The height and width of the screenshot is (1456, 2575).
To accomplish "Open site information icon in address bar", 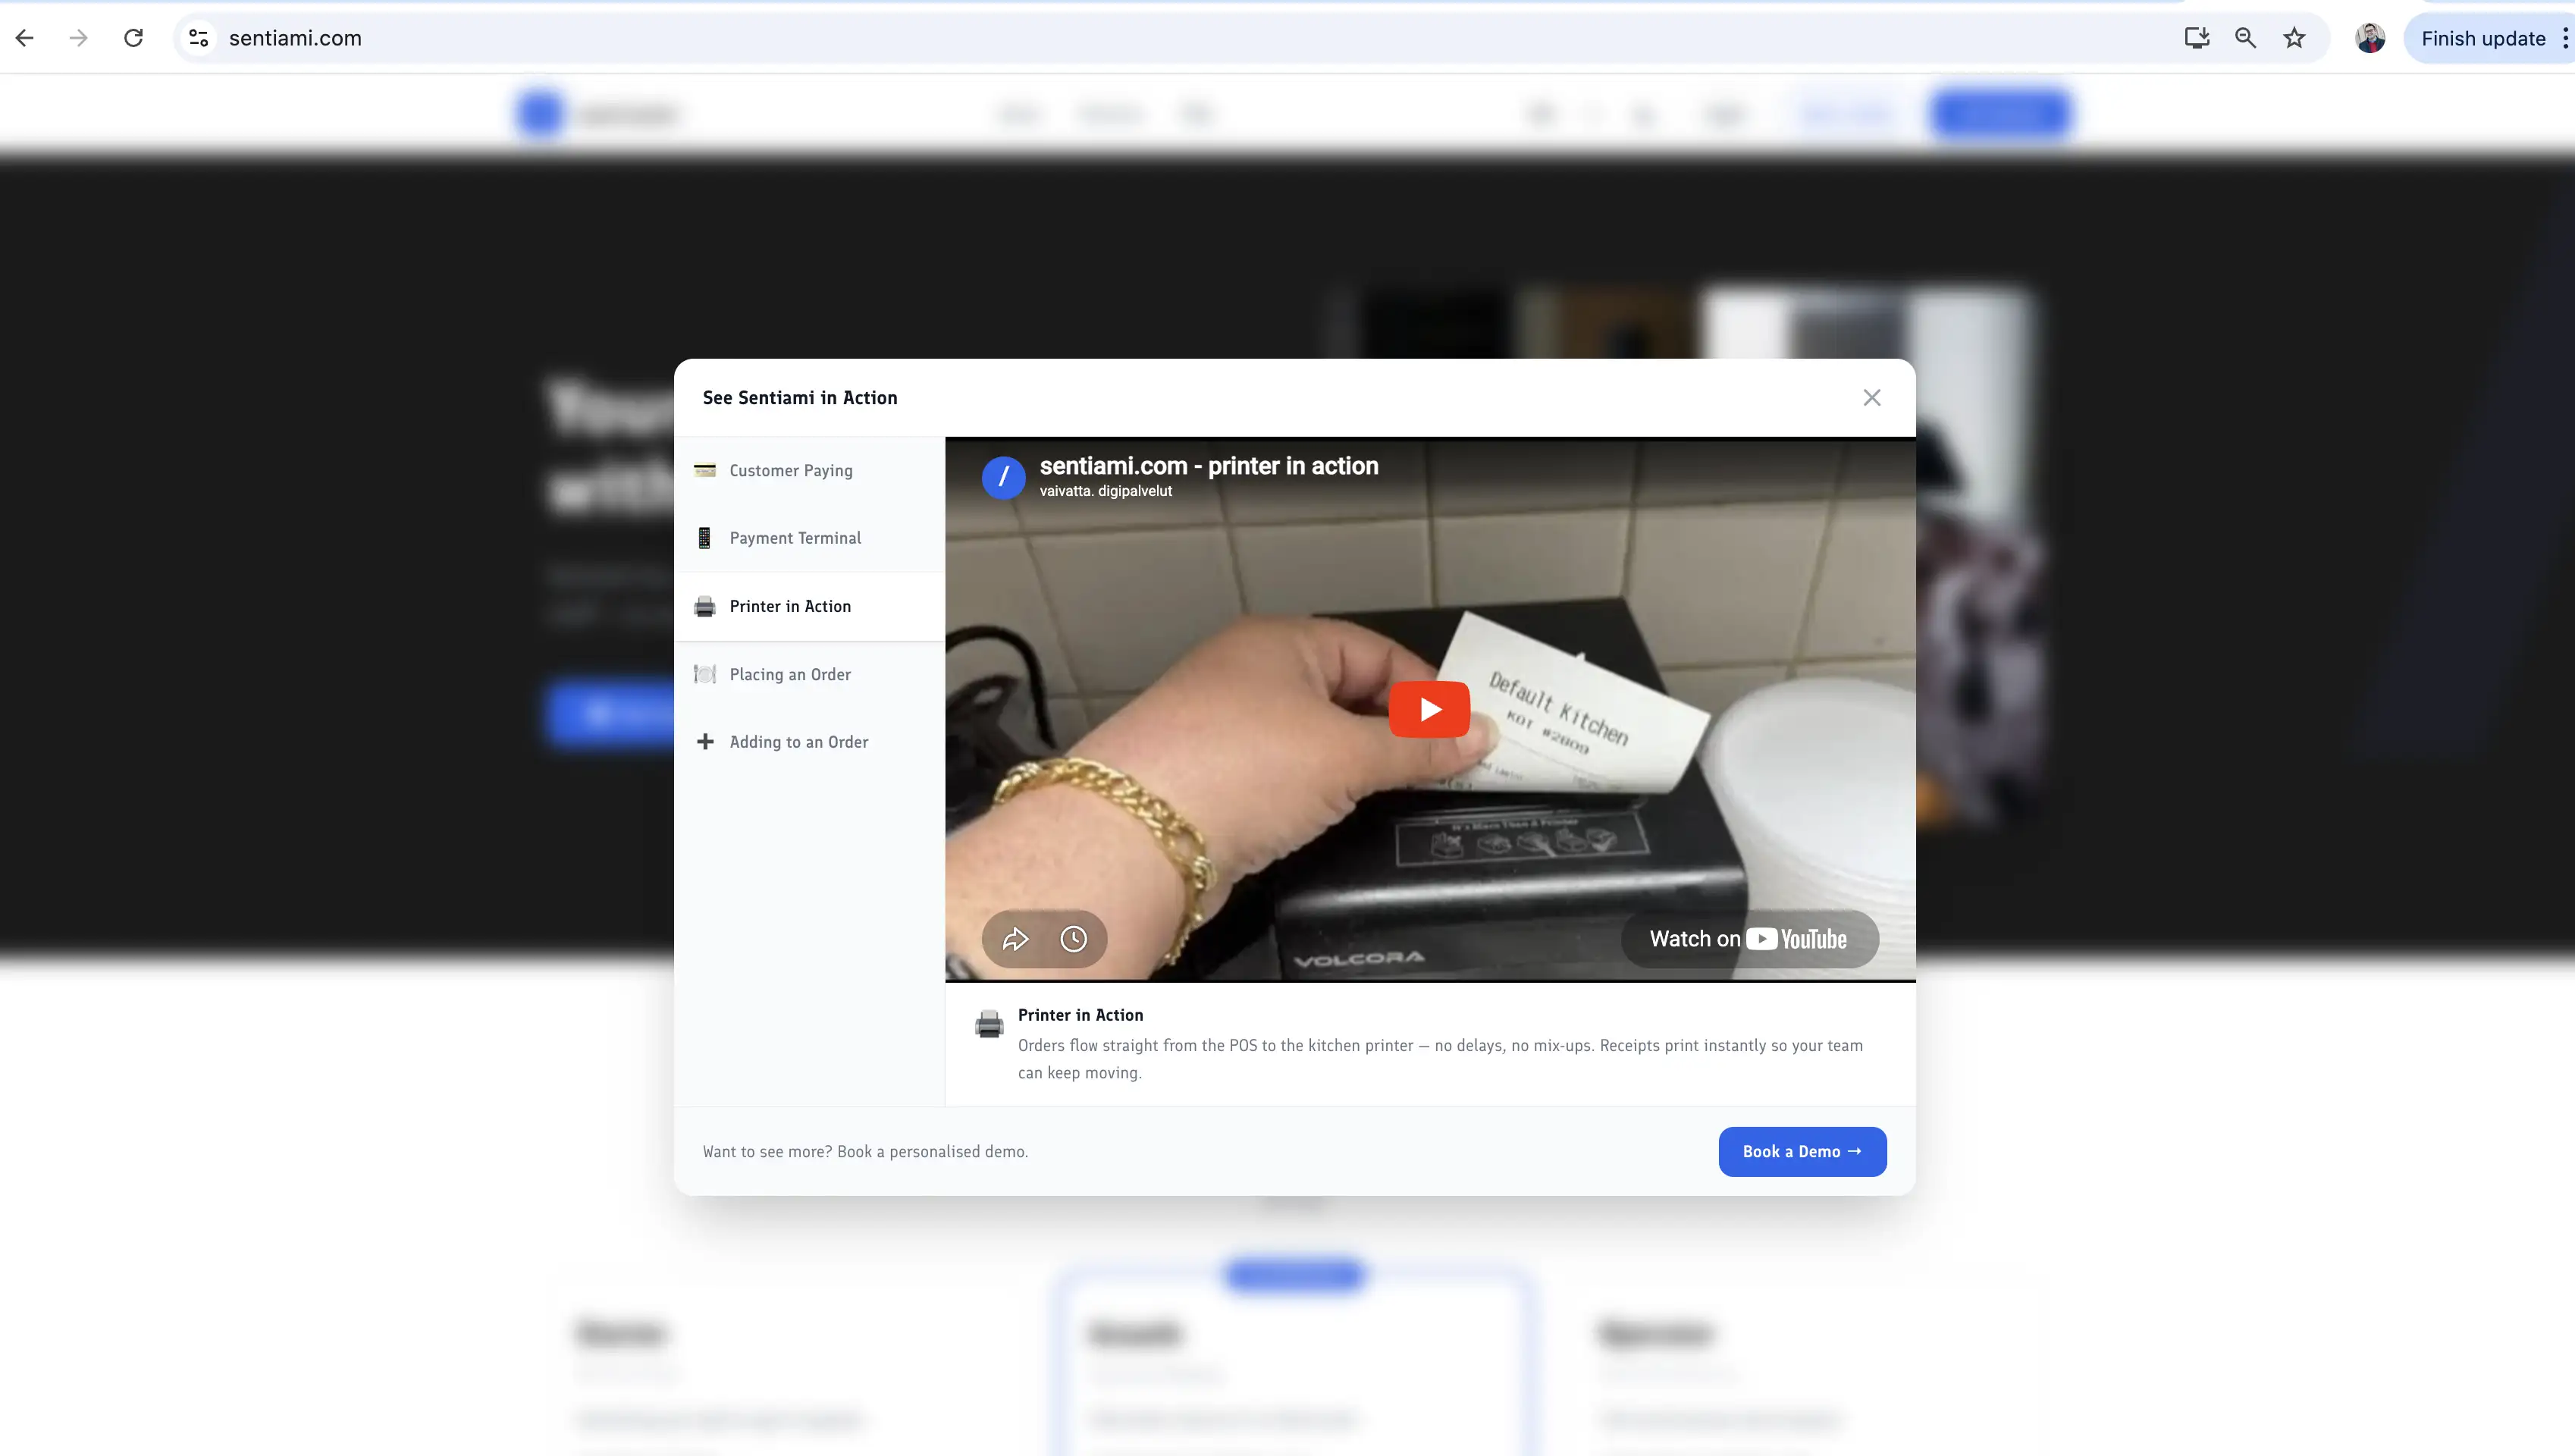I will [199, 38].
